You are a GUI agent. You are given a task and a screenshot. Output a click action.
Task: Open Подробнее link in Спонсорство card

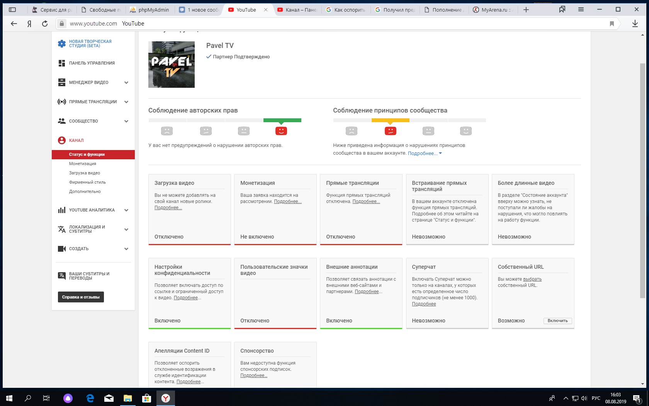pos(254,375)
